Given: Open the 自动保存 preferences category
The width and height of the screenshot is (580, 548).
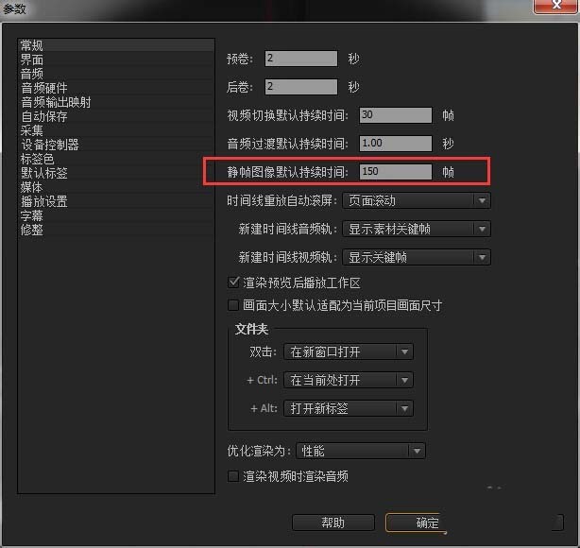Looking at the screenshot, I should click(116, 116).
